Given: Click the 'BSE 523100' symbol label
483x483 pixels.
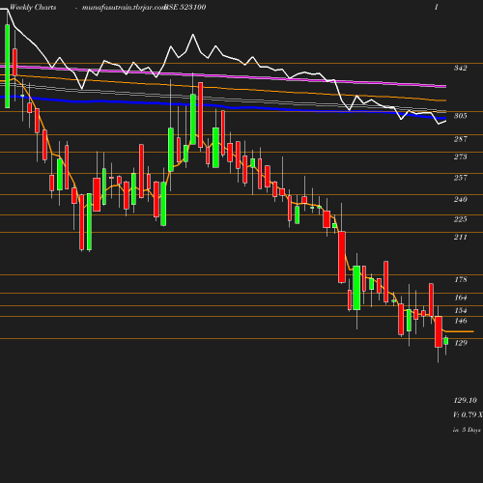Looking at the screenshot, I should (185, 7).
